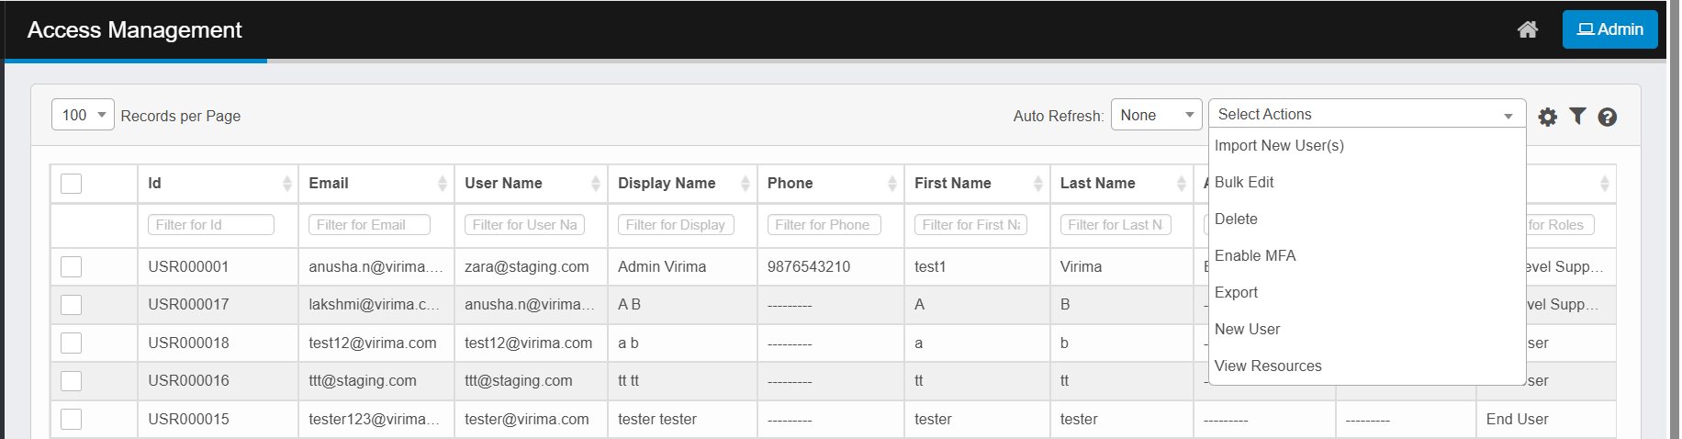Open the Records per Page dropdown
The width and height of the screenshot is (1682, 439).
point(83,115)
